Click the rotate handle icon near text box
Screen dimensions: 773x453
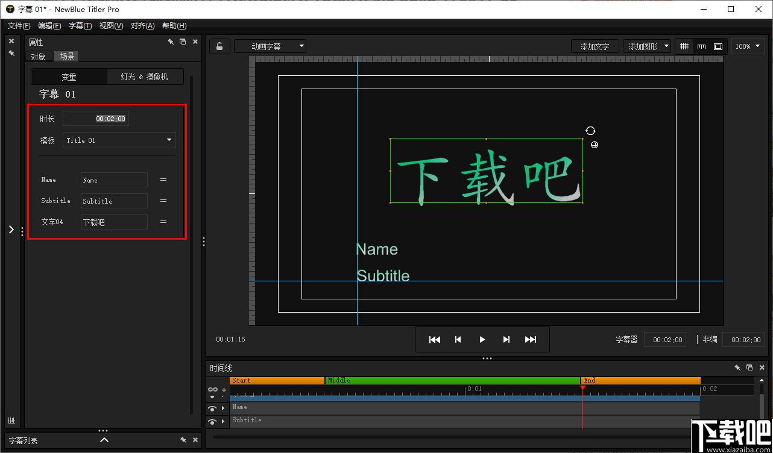click(590, 130)
